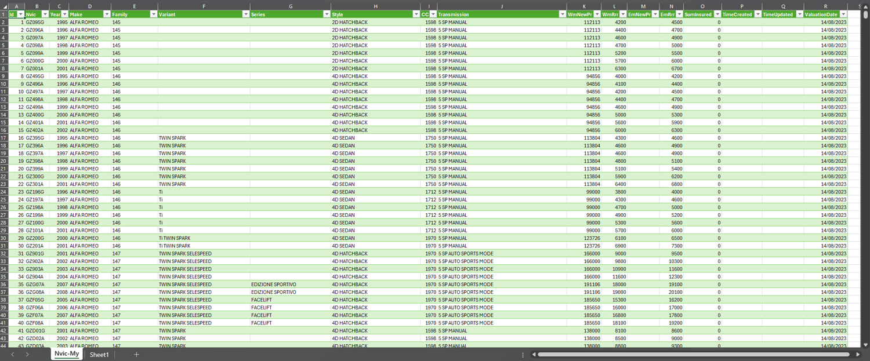This screenshot has height=361, width=870.
Task: Select Ti TWIN SPARK cell in row 30
Action: 204,238
